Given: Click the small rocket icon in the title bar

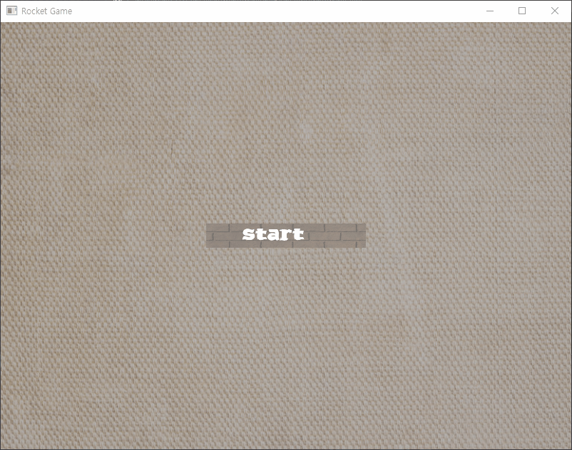Looking at the screenshot, I should [11, 11].
